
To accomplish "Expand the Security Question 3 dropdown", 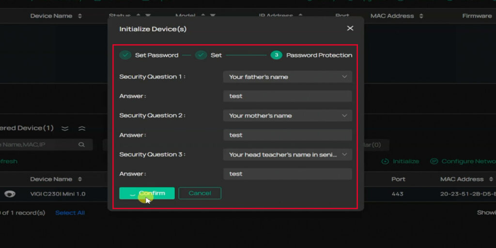I will 287,155.
